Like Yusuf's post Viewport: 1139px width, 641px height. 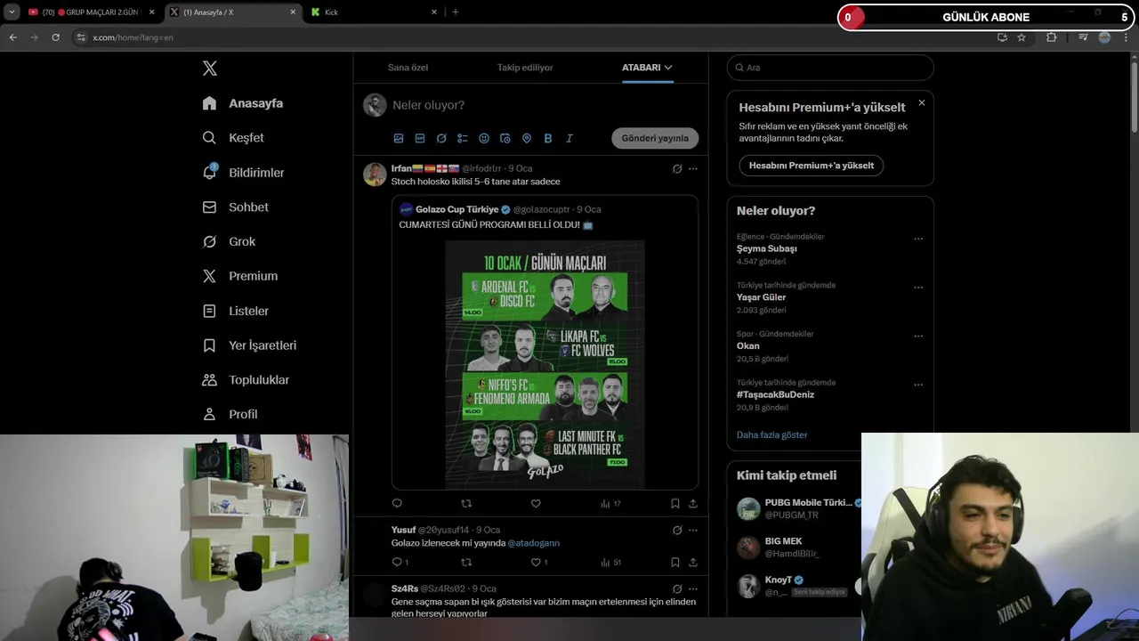(x=539, y=563)
